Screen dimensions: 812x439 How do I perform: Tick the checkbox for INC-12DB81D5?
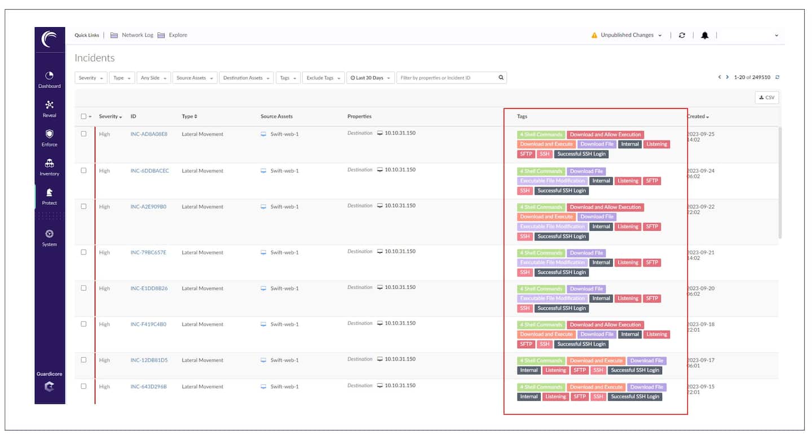tap(83, 360)
